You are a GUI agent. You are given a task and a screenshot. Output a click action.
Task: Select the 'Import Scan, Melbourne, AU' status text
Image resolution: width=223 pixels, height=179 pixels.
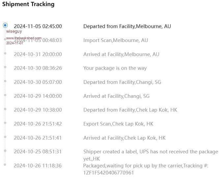(116, 40)
